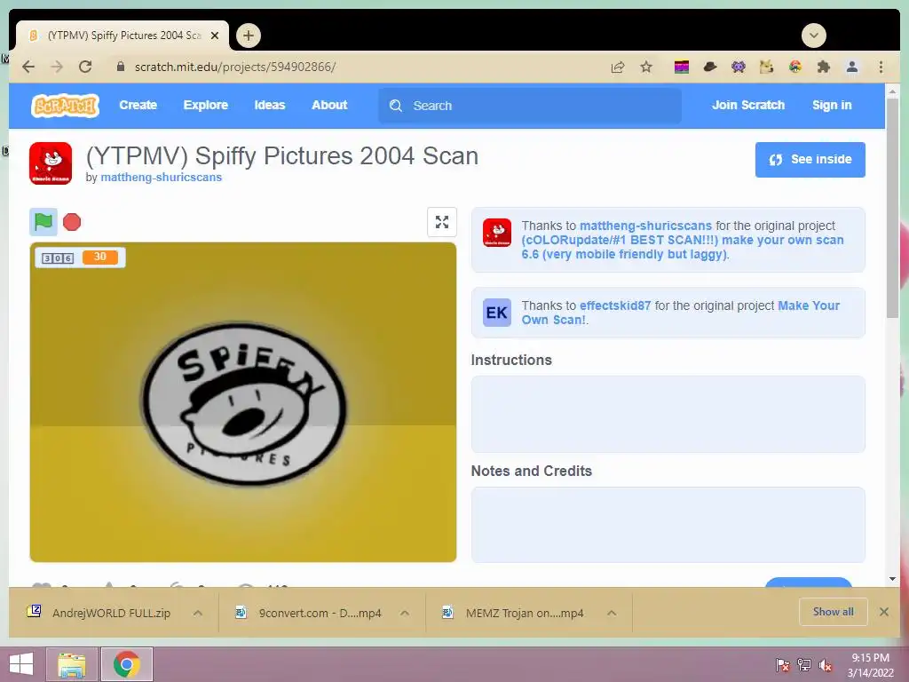Click the site lock security icon

coord(121,67)
